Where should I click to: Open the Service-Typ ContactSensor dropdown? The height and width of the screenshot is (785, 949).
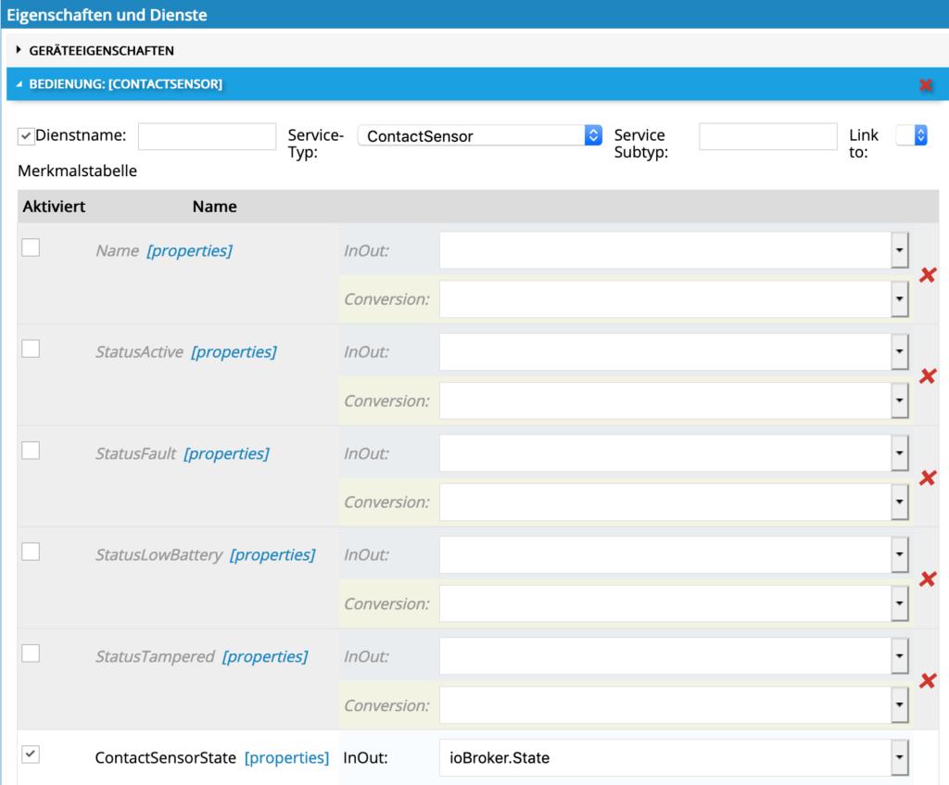coord(479,135)
